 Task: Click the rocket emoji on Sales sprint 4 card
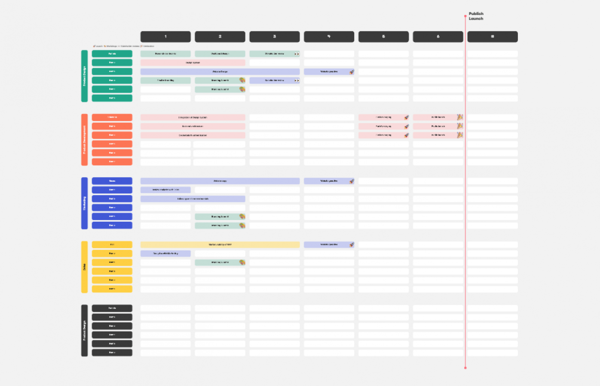[x=351, y=245]
